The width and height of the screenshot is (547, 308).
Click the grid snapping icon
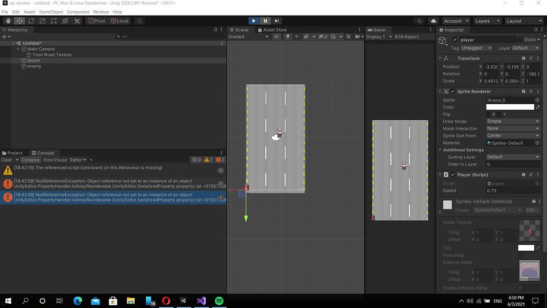click(140, 21)
